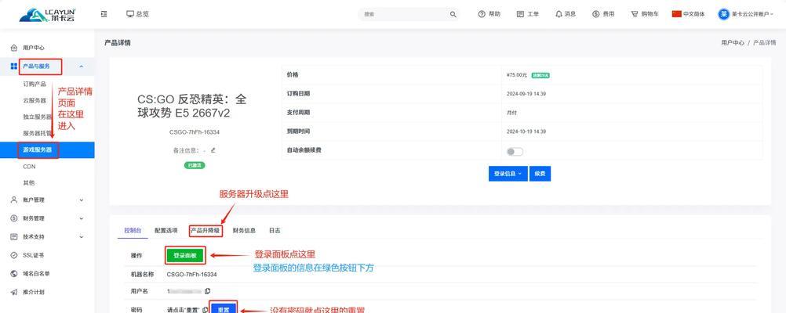
Task: Click the order date 2024-09-19 14:39
Action: (x=526, y=94)
